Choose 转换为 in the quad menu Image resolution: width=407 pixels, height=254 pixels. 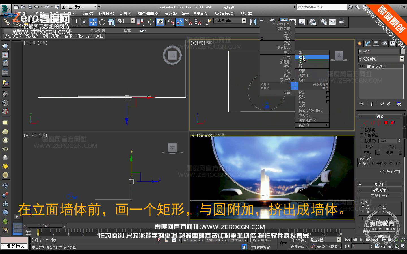(x=312, y=125)
